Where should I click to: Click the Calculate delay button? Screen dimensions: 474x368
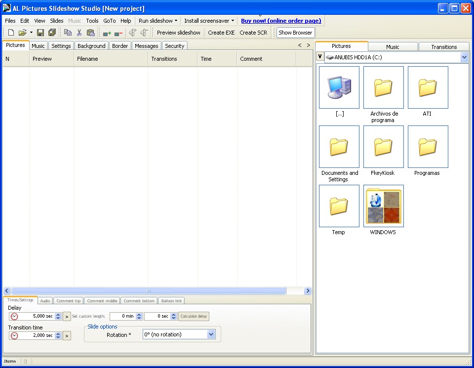pos(194,316)
